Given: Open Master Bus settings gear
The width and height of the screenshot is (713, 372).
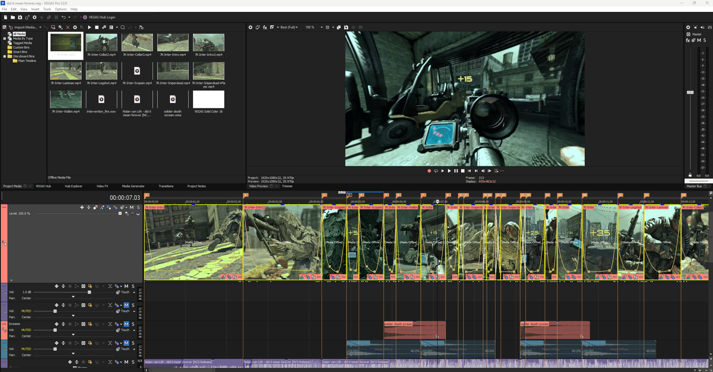Looking at the screenshot, I should click(688, 28).
